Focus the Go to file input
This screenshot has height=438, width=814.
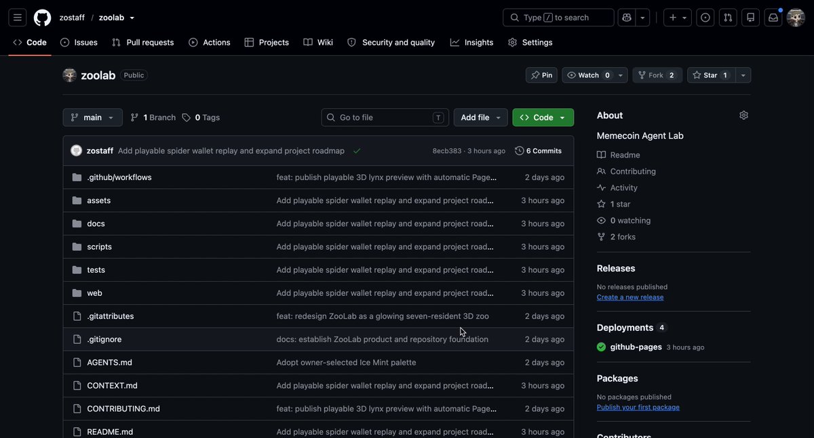click(385, 117)
